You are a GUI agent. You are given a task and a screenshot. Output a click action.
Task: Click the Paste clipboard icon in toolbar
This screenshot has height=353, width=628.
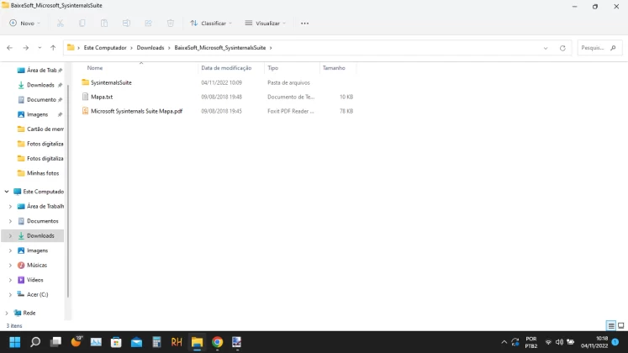104,24
